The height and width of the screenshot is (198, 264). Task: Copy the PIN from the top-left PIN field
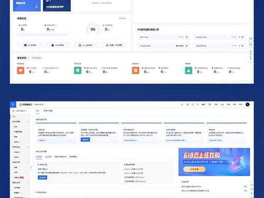coord(187,37)
